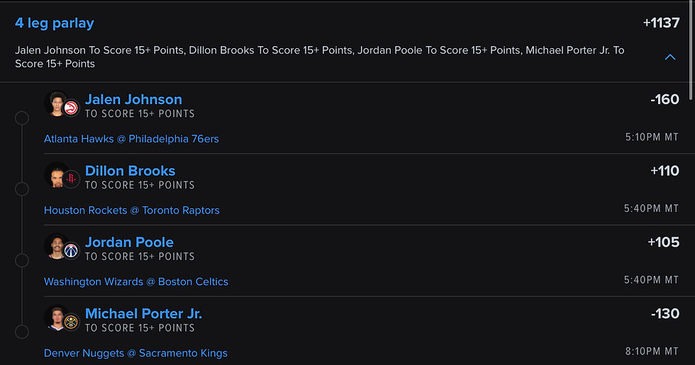Select the circle marker beside Jalen Johnson leg
Image resolution: width=695 pixels, height=365 pixels.
(x=22, y=118)
